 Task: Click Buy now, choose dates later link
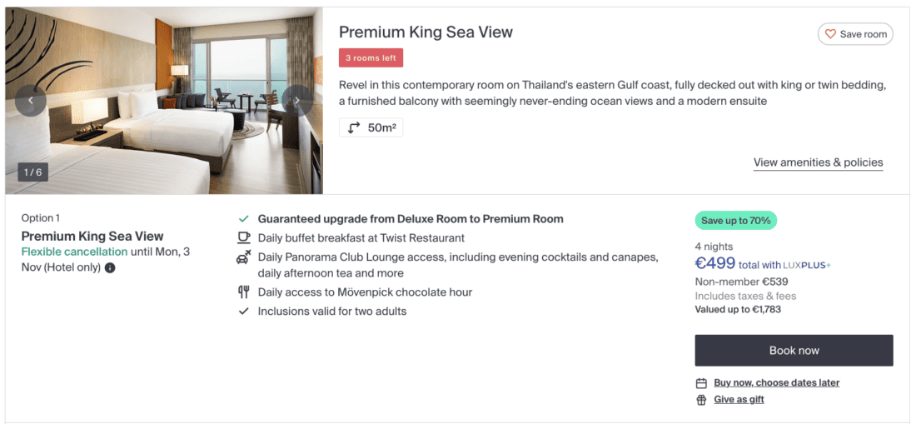click(x=776, y=383)
